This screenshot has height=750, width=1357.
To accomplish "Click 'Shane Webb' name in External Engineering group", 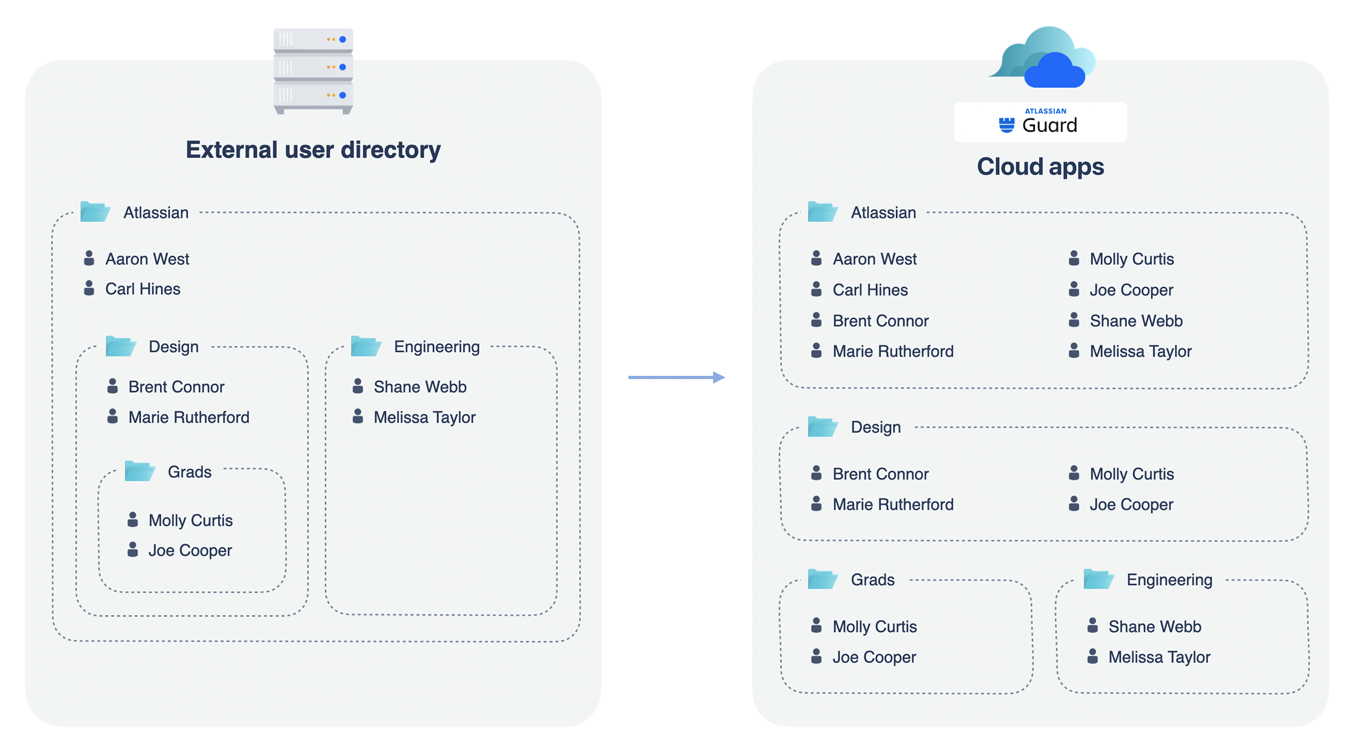I will 420,386.
